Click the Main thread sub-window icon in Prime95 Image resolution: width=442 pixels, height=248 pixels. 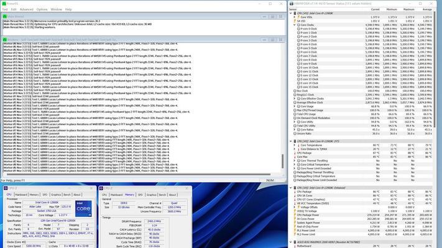coord(4,17)
